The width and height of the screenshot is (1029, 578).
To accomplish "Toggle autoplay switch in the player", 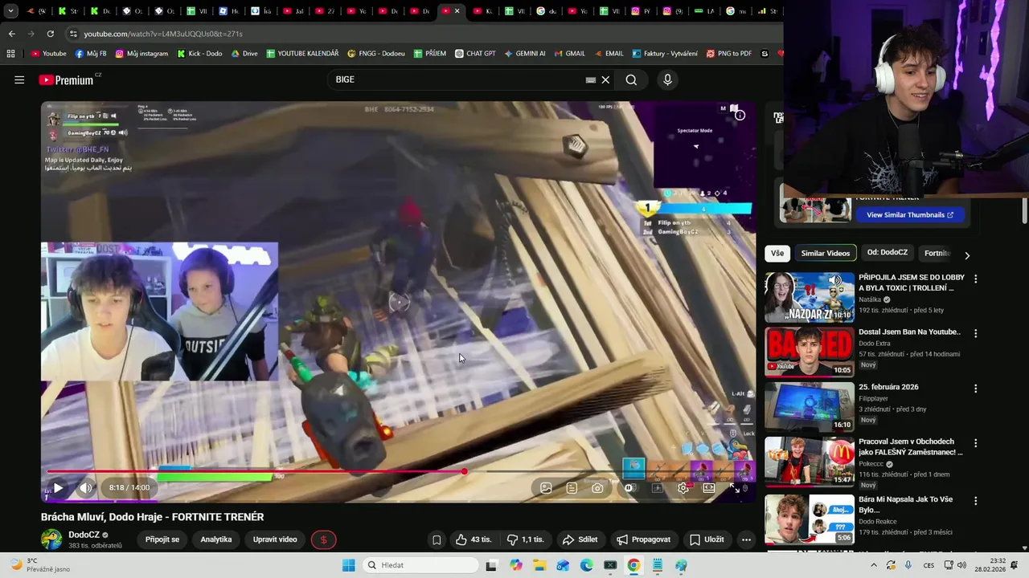I will point(630,487).
